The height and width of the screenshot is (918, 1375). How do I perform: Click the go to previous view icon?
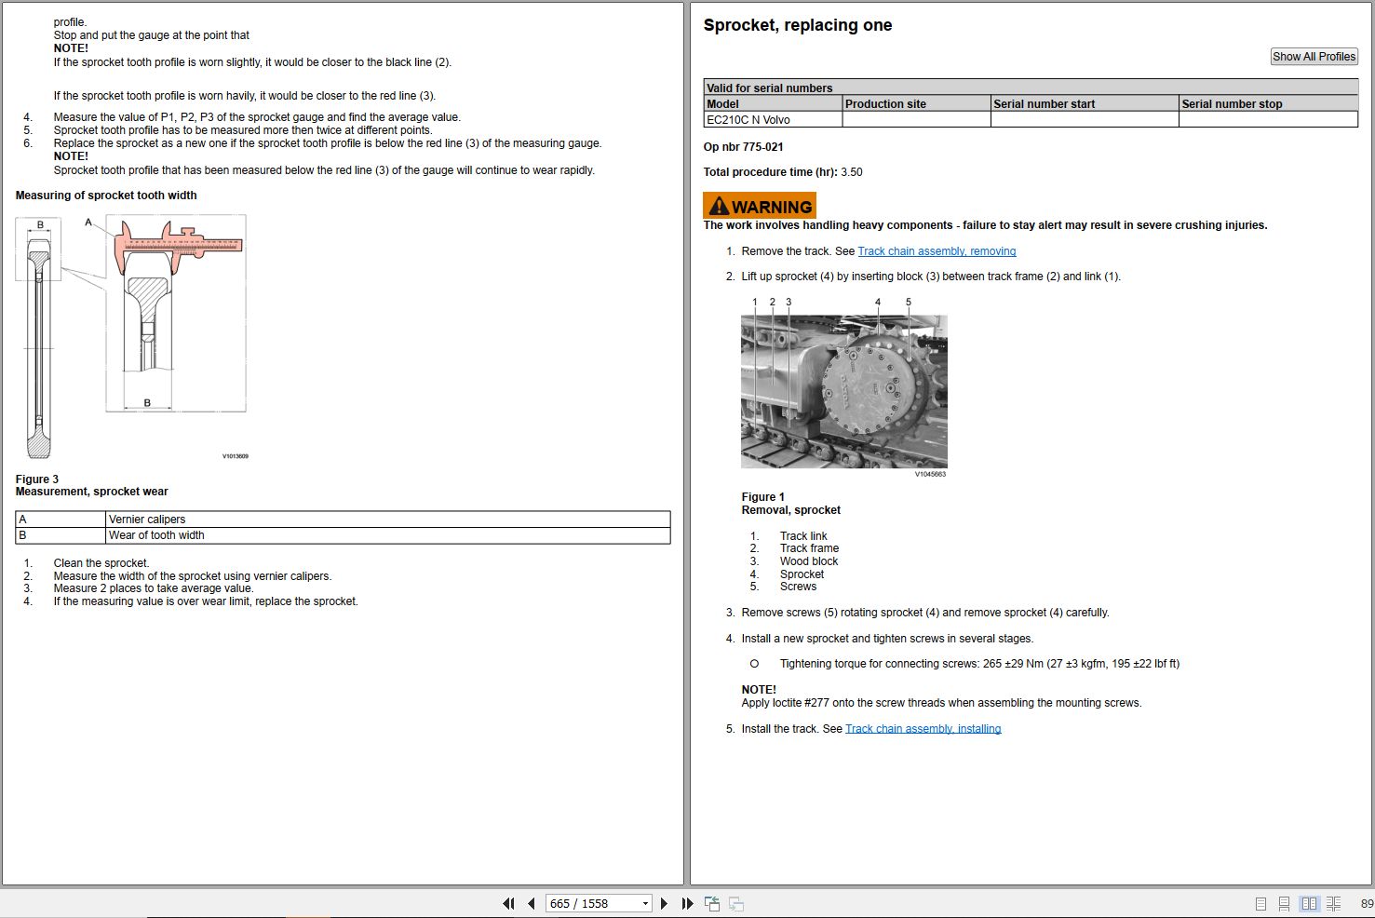coord(712,903)
